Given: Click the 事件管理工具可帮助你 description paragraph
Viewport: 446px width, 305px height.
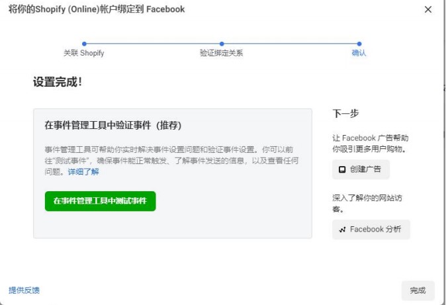Looking at the screenshot, I should pyautogui.click(x=171, y=161).
